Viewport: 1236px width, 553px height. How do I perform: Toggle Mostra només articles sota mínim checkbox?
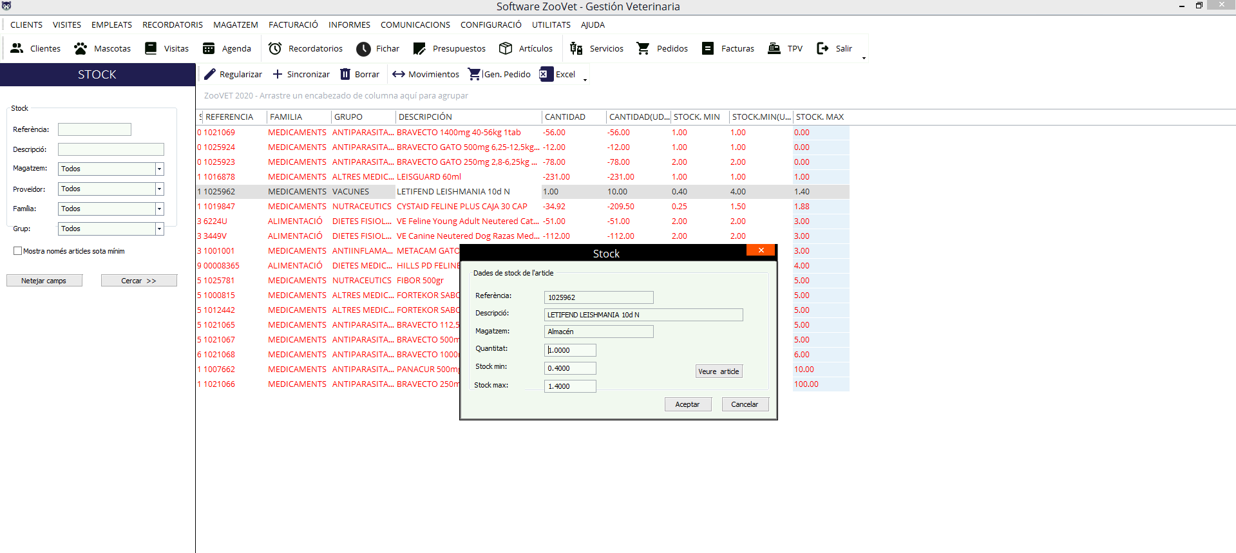[x=18, y=251]
